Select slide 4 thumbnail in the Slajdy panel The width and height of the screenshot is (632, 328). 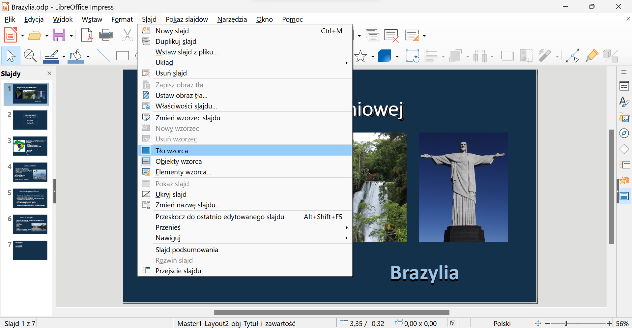(30, 172)
